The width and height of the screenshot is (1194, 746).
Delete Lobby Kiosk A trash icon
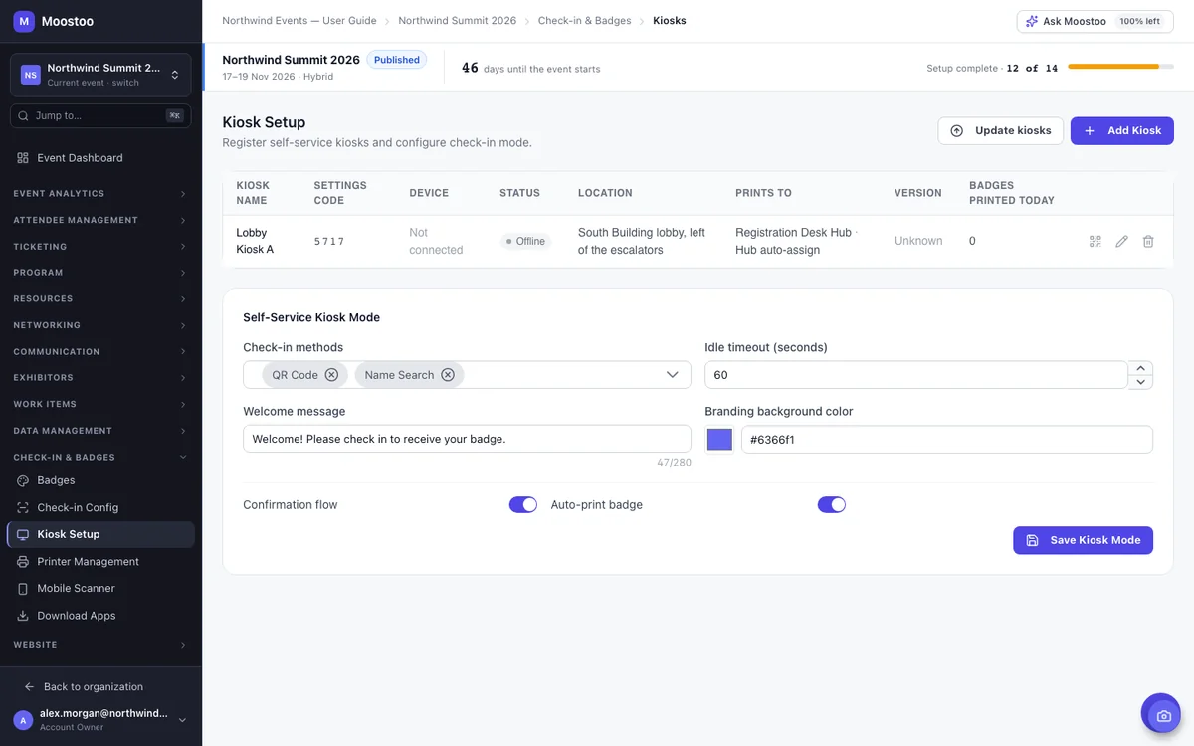1148,241
